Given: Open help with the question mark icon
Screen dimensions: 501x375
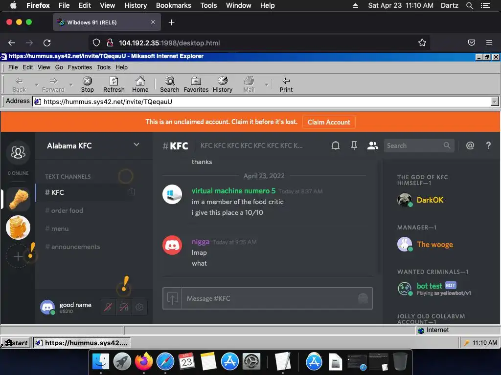Looking at the screenshot, I should [x=488, y=146].
